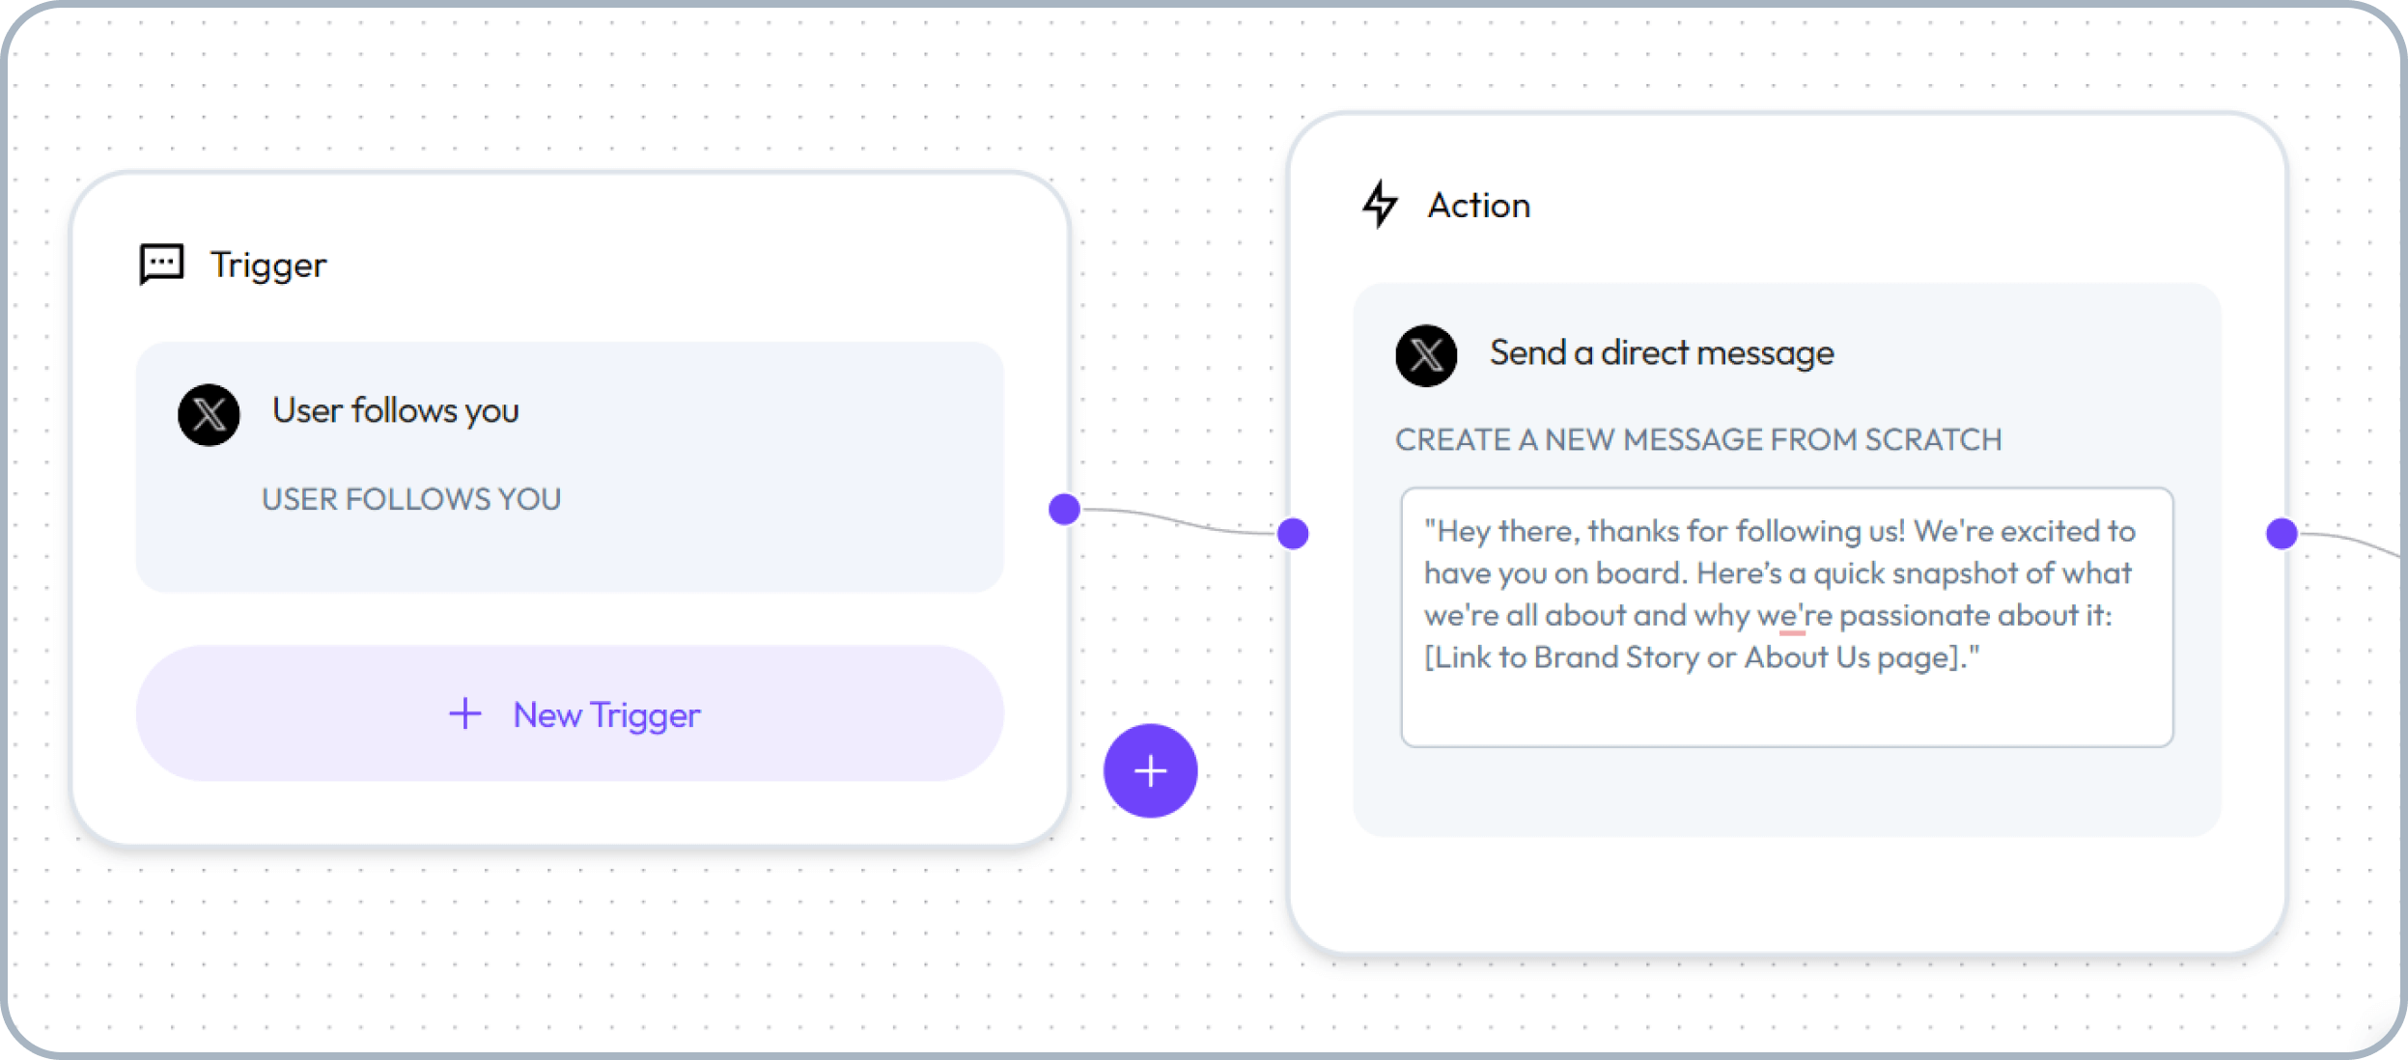Open the Send a direct message action
This screenshot has height=1060, width=2408.
[1662, 353]
